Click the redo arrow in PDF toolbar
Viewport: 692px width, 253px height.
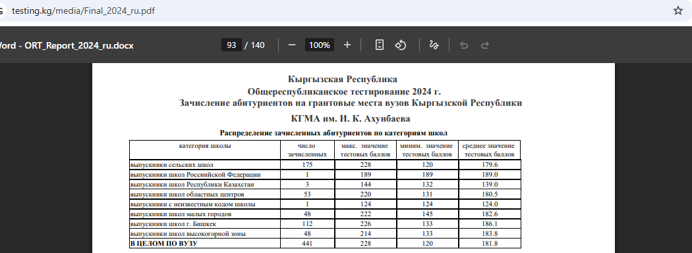(x=484, y=45)
